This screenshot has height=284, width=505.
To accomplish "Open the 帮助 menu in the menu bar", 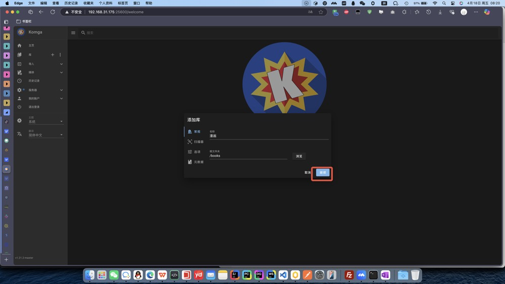I will point(148,3).
